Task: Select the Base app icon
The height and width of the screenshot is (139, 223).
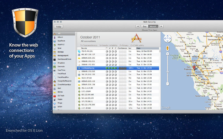Action: 55,48
